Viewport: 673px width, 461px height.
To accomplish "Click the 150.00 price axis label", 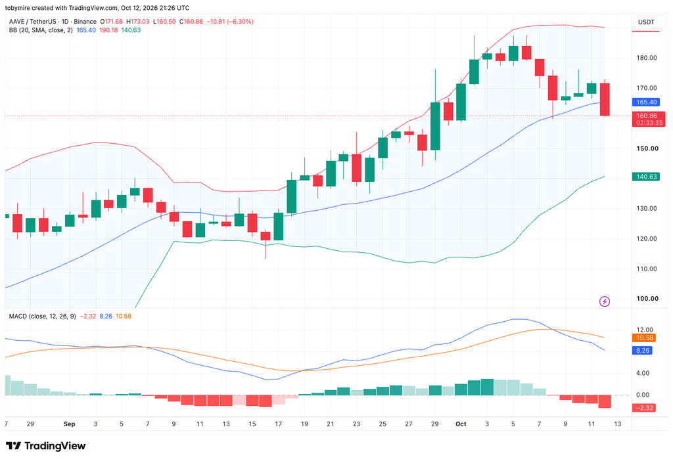I will pos(647,148).
